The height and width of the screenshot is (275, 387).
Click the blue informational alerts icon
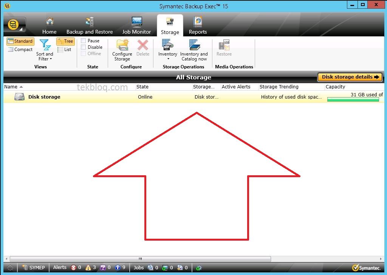pos(118,267)
